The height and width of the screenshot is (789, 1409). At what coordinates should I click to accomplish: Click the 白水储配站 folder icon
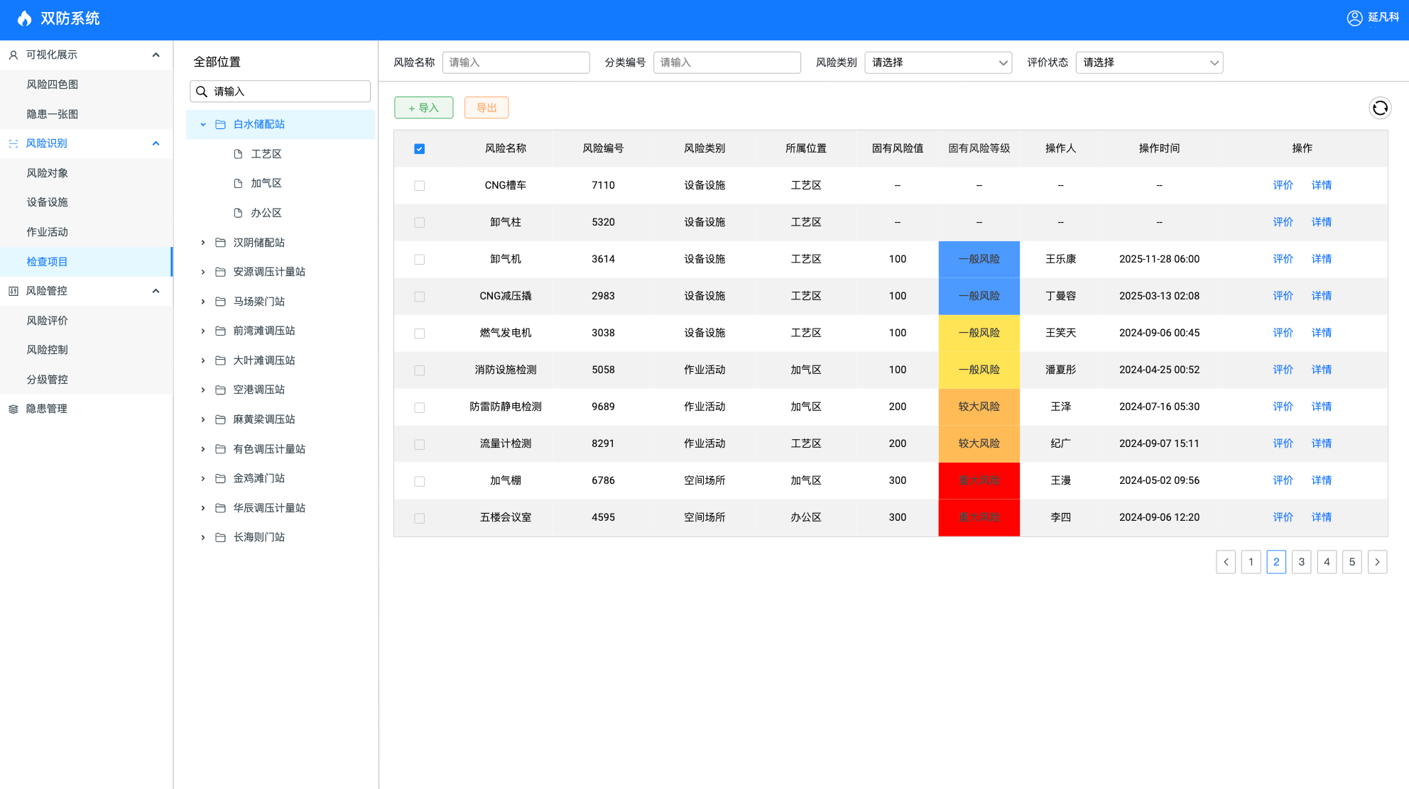point(221,124)
